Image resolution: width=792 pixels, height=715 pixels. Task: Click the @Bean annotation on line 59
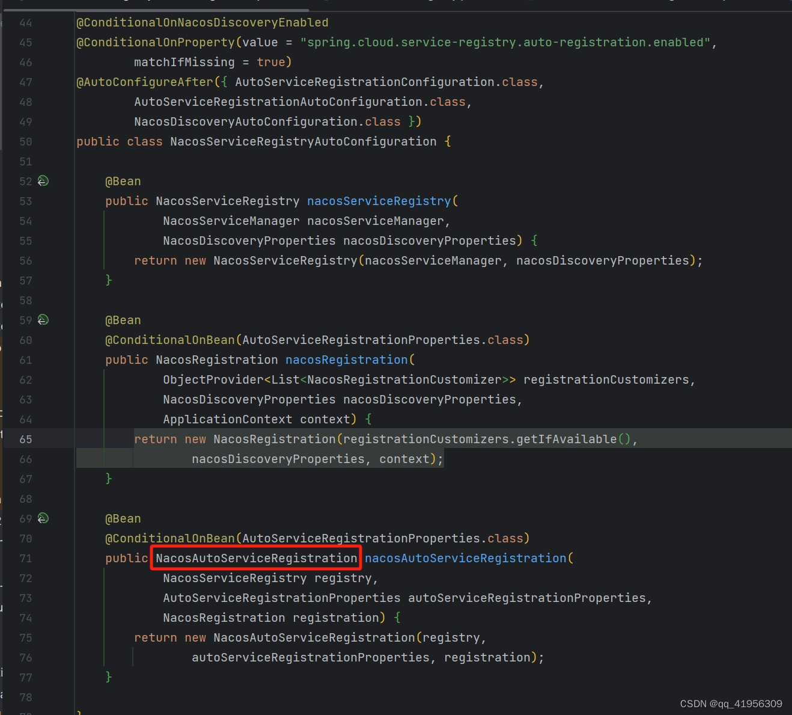(x=123, y=320)
